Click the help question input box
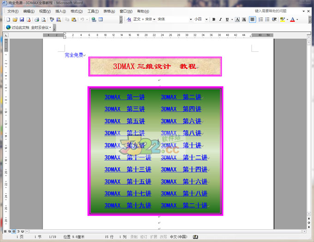 tap(278, 11)
